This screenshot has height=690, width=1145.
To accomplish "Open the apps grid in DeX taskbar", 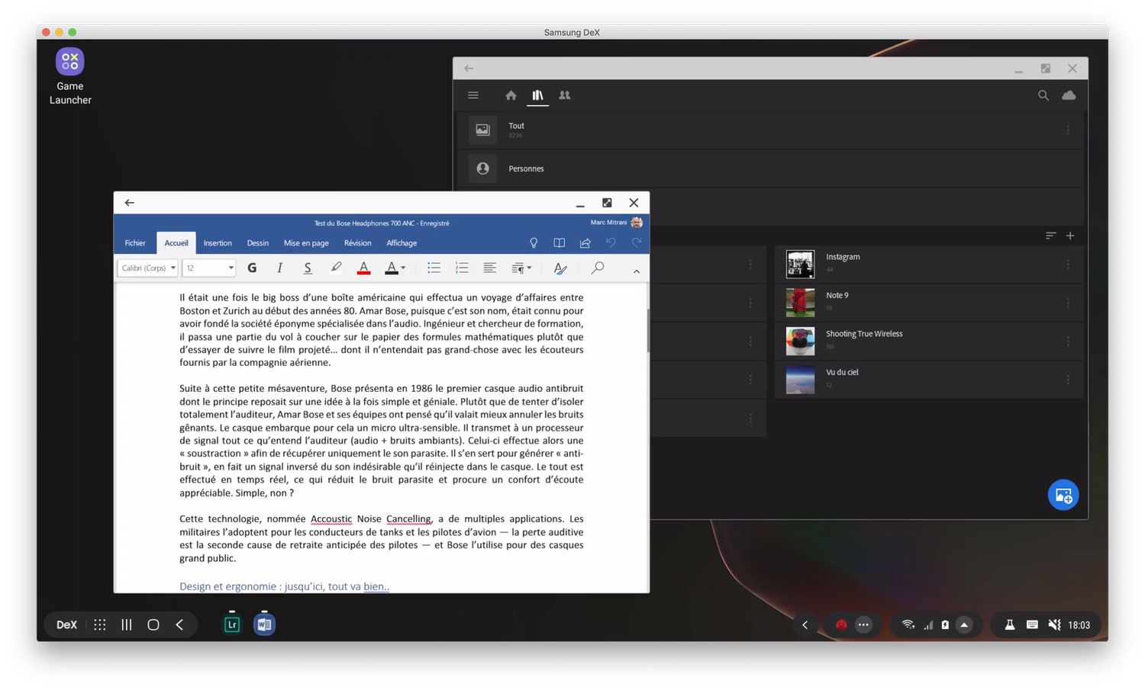I will (x=100, y=624).
